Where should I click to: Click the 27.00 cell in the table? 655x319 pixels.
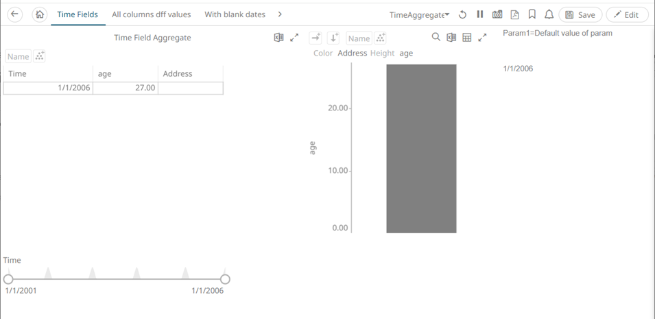[x=126, y=88]
